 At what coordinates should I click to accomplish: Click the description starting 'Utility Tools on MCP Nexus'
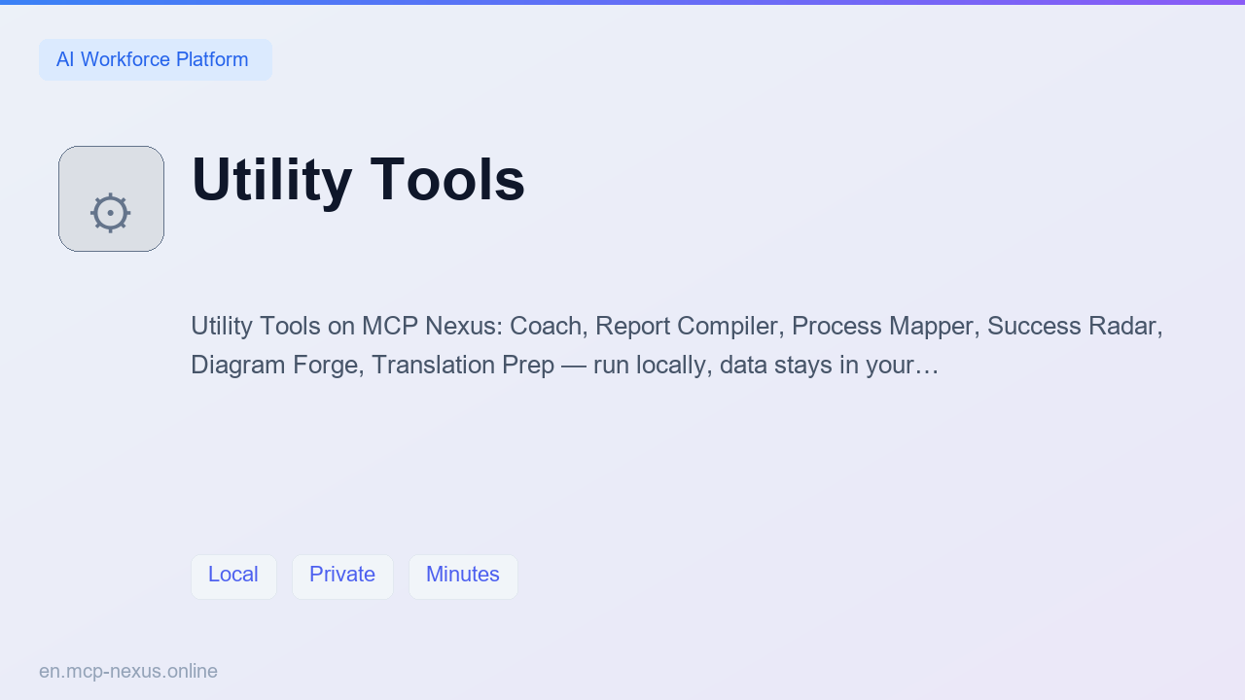click(x=677, y=345)
